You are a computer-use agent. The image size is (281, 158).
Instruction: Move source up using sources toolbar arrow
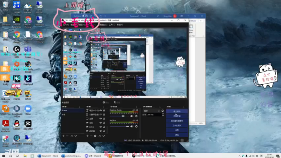(x=100, y=136)
